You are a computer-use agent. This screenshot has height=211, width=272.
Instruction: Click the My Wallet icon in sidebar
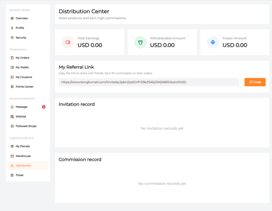point(12,67)
